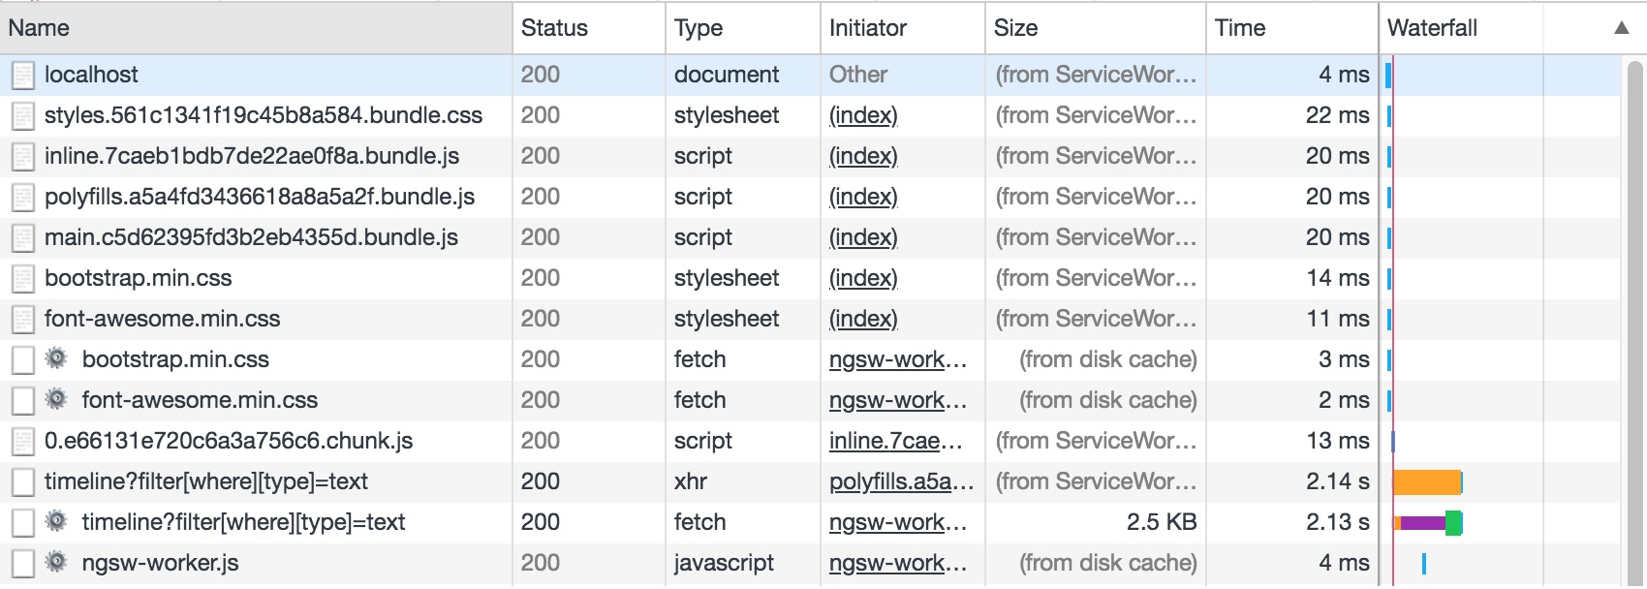Click the gear icon beside ngsw-worker.js
The image size is (1647, 589).
pyautogui.click(x=57, y=563)
